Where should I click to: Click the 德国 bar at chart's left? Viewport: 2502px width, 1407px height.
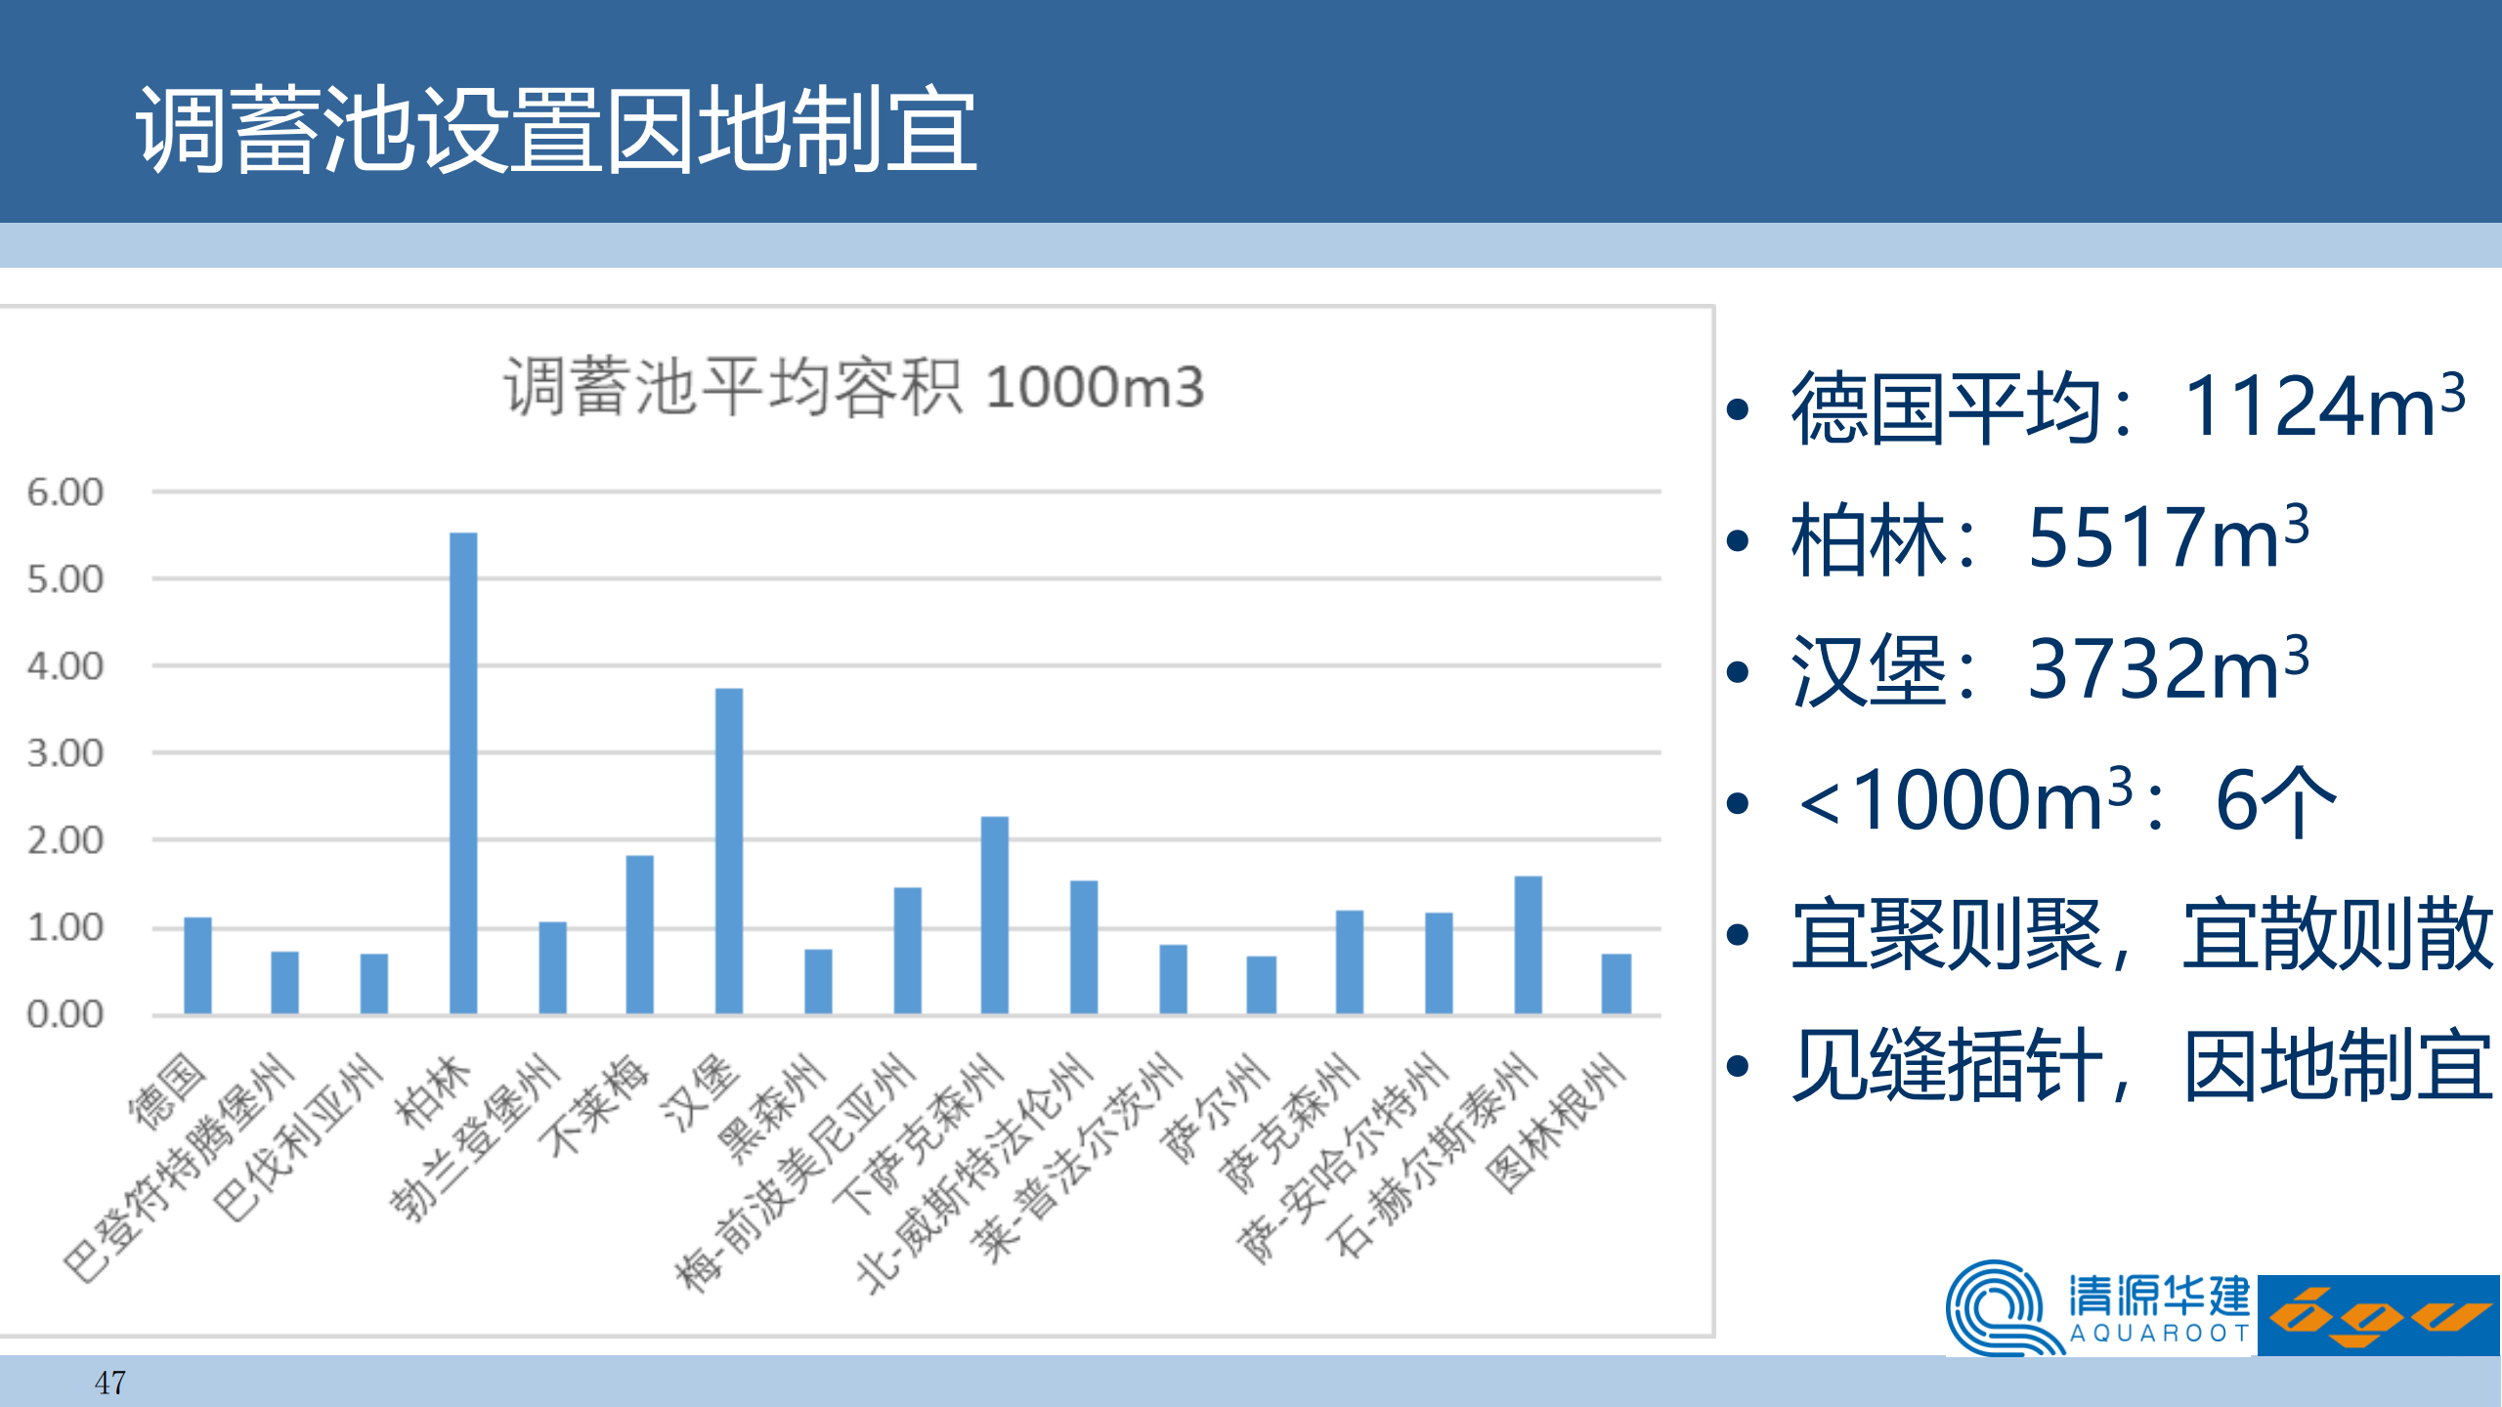[197, 964]
